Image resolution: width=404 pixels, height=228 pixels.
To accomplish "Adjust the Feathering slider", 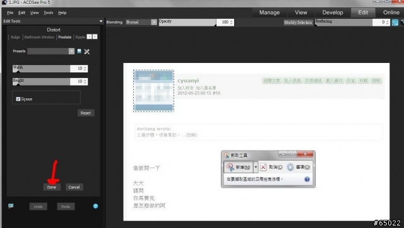I will [343, 23].
